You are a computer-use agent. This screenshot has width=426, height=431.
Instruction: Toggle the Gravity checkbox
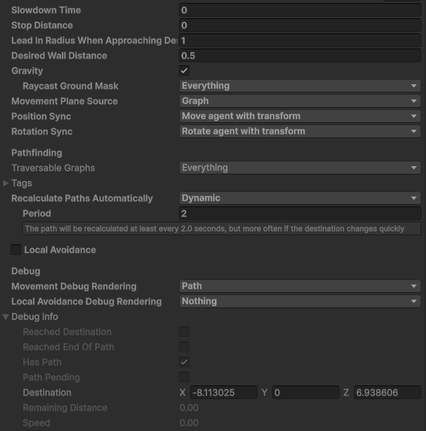tap(184, 71)
